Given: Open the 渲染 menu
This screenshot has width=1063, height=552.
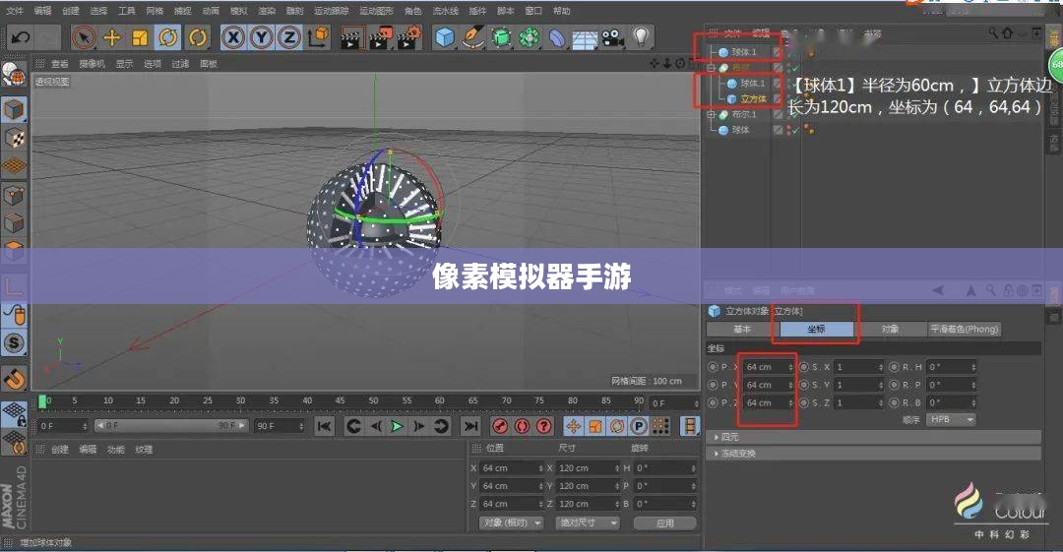Looking at the screenshot, I should click(267, 11).
